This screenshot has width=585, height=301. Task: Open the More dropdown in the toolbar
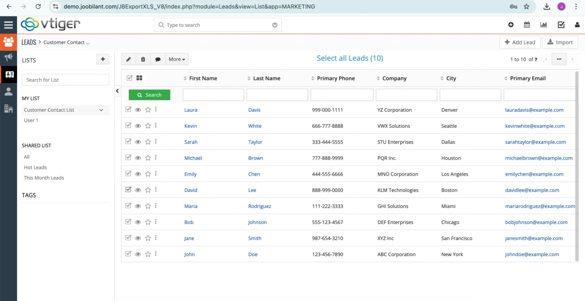176,59
